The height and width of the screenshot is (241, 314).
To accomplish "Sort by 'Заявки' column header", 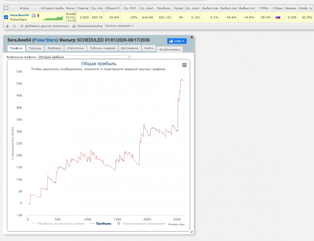I will click(290, 8).
